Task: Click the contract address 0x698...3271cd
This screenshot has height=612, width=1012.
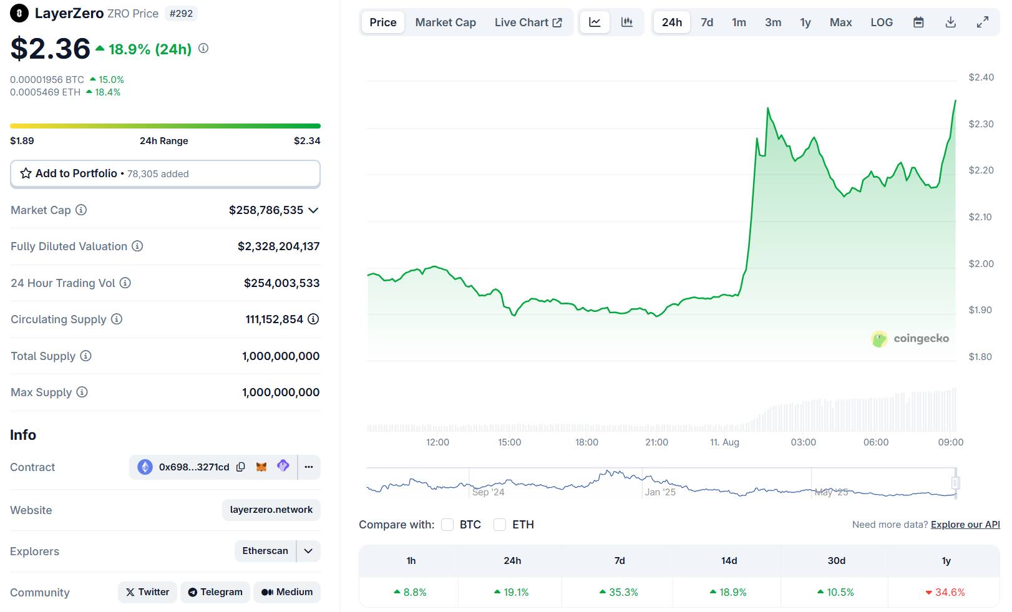Action: 194,467
